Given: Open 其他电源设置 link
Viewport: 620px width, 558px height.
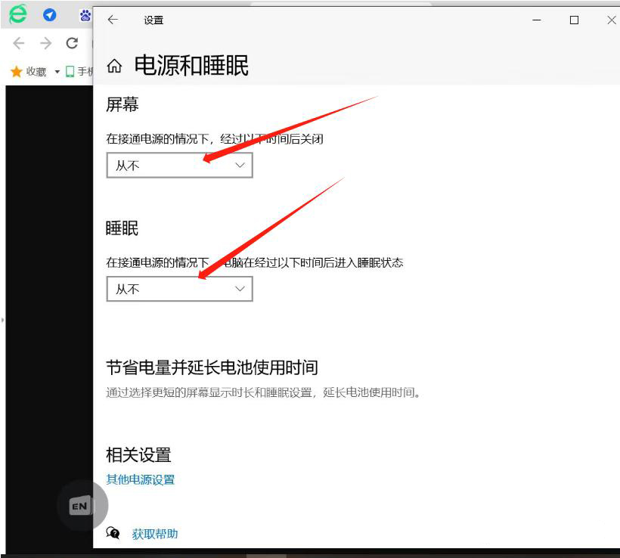Looking at the screenshot, I should [x=141, y=479].
